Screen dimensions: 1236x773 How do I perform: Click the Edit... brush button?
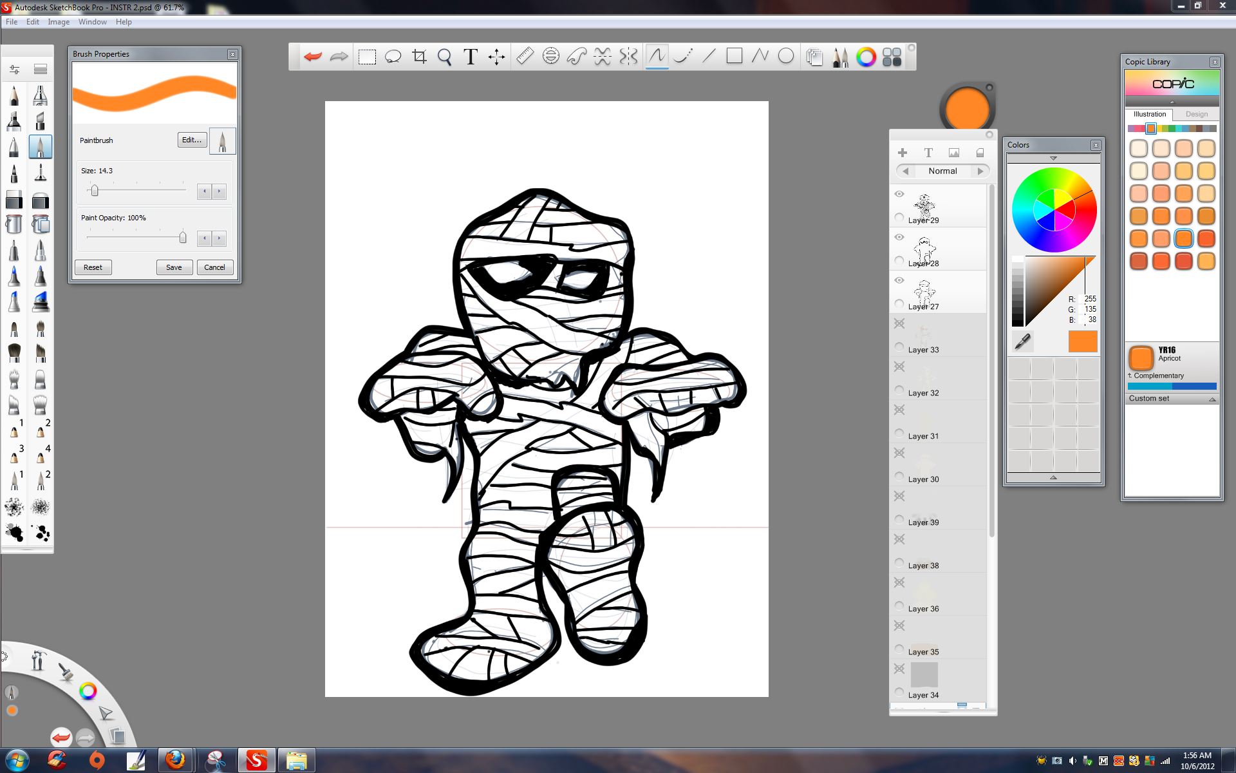pyautogui.click(x=192, y=140)
